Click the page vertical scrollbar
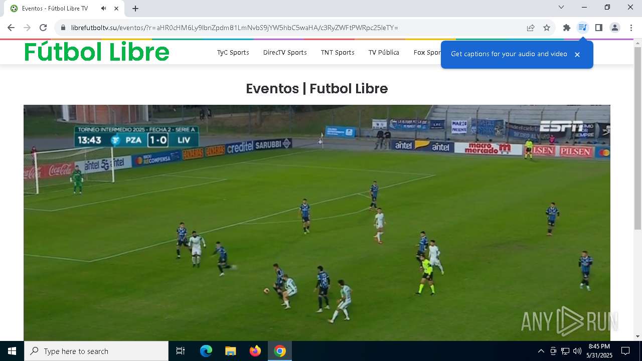Image resolution: width=642 pixels, height=361 pixels. (x=637, y=138)
